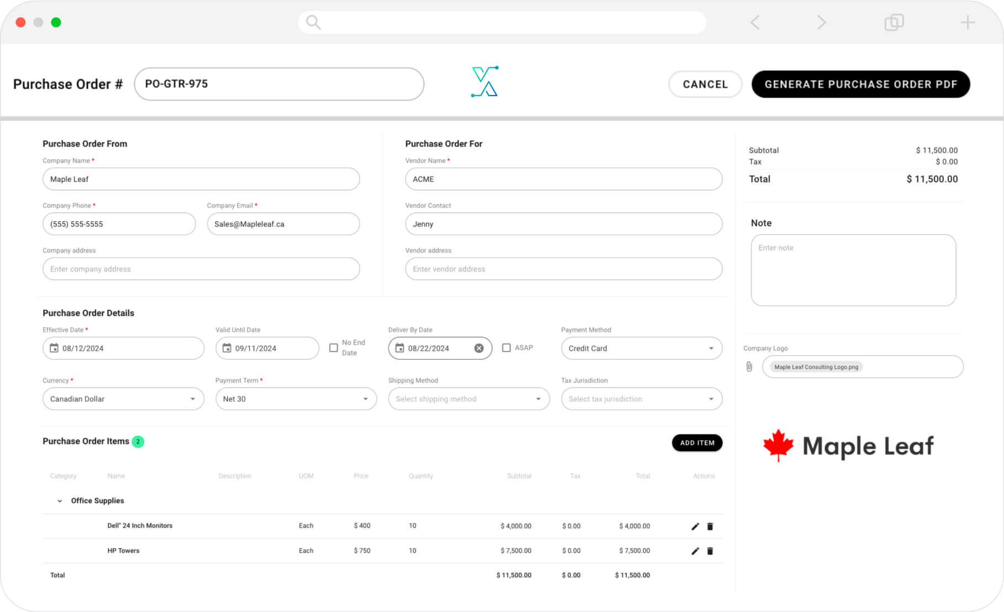Viewport: 1004px width, 612px height.
Task: Click the search icon in the browser bar
Action: click(x=313, y=22)
